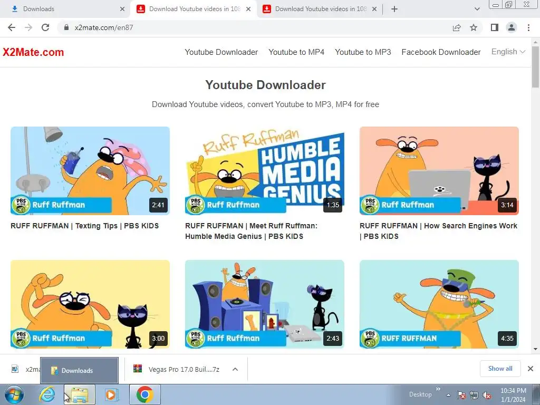Open Windows Media Player from the taskbar
Image resolution: width=540 pixels, height=405 pixels.
(x=111, y=394)
